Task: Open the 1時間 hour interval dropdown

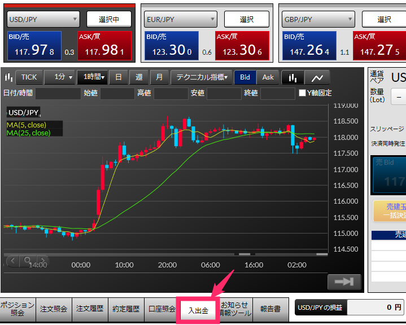Action: point(92,77)
